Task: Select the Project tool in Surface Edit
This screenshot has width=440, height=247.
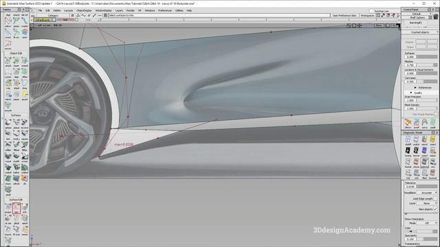Action: pyautogui.click(x=8, y=207)
